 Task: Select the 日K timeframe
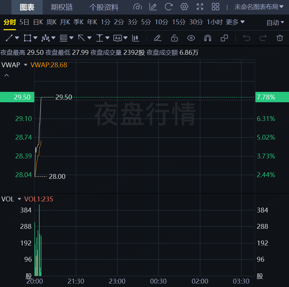(38, 22)
